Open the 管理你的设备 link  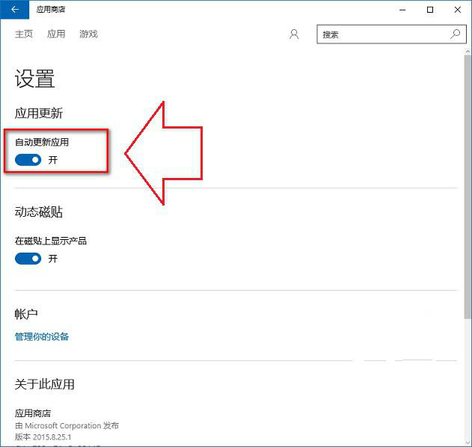[42, 336]
